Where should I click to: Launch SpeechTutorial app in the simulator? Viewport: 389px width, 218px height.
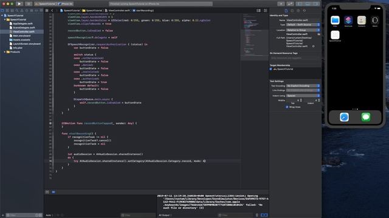click(335, 35)
